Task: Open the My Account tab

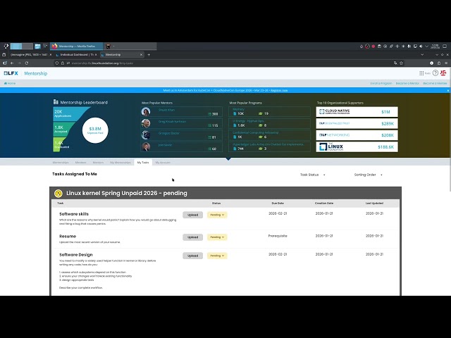Action: click(x=163, y=163)
